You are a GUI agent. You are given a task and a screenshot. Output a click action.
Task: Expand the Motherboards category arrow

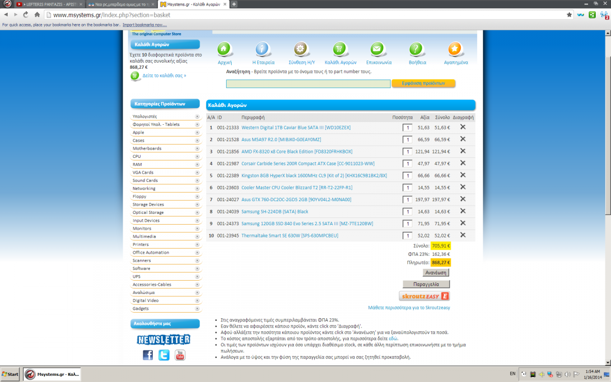[197, 148]
